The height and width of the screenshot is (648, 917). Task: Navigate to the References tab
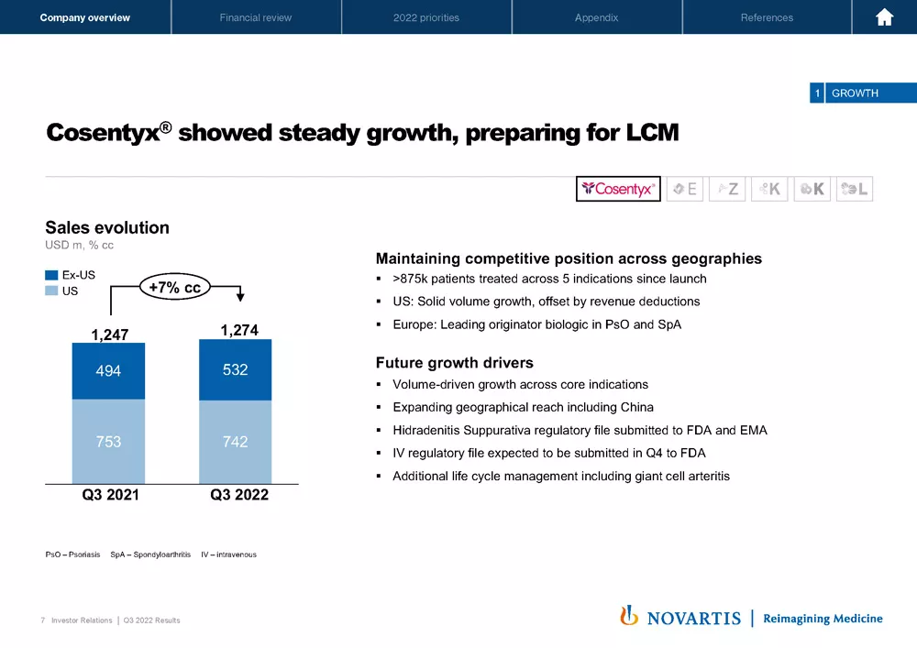767,17
